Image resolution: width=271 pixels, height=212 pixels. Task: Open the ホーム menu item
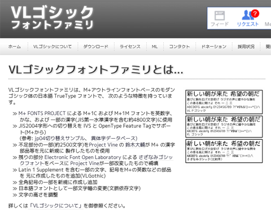pos(15,46)
